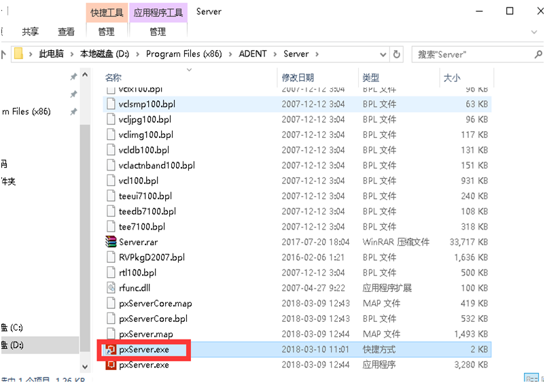
Task: Expand chevron between ADENT and Server
Action: pyautogui.click(x=277, y=54)
